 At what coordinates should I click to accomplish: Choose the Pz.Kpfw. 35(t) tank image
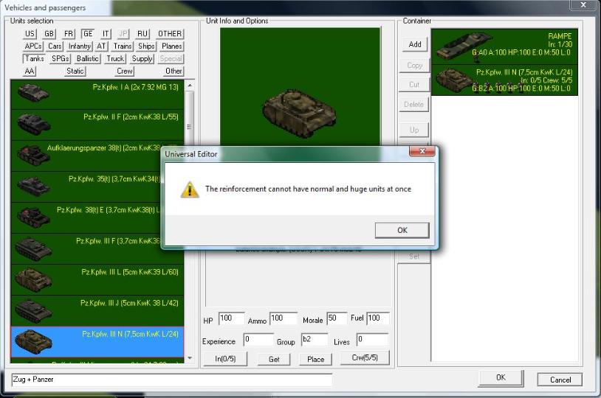[33, 186]
